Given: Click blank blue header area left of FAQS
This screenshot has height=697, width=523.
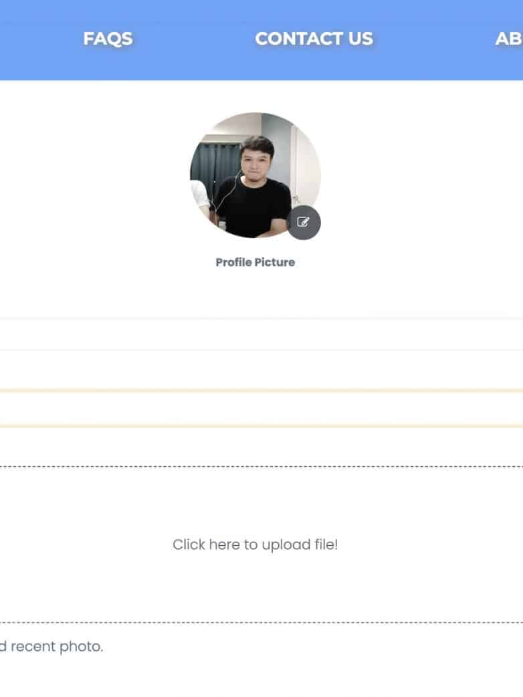Looking at the screenshot, I should click(x=33, y=39).
